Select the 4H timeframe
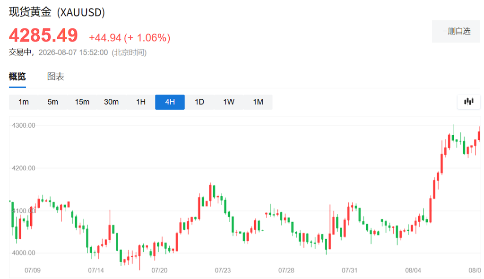 pyautogui.click(x=170, y=102)
